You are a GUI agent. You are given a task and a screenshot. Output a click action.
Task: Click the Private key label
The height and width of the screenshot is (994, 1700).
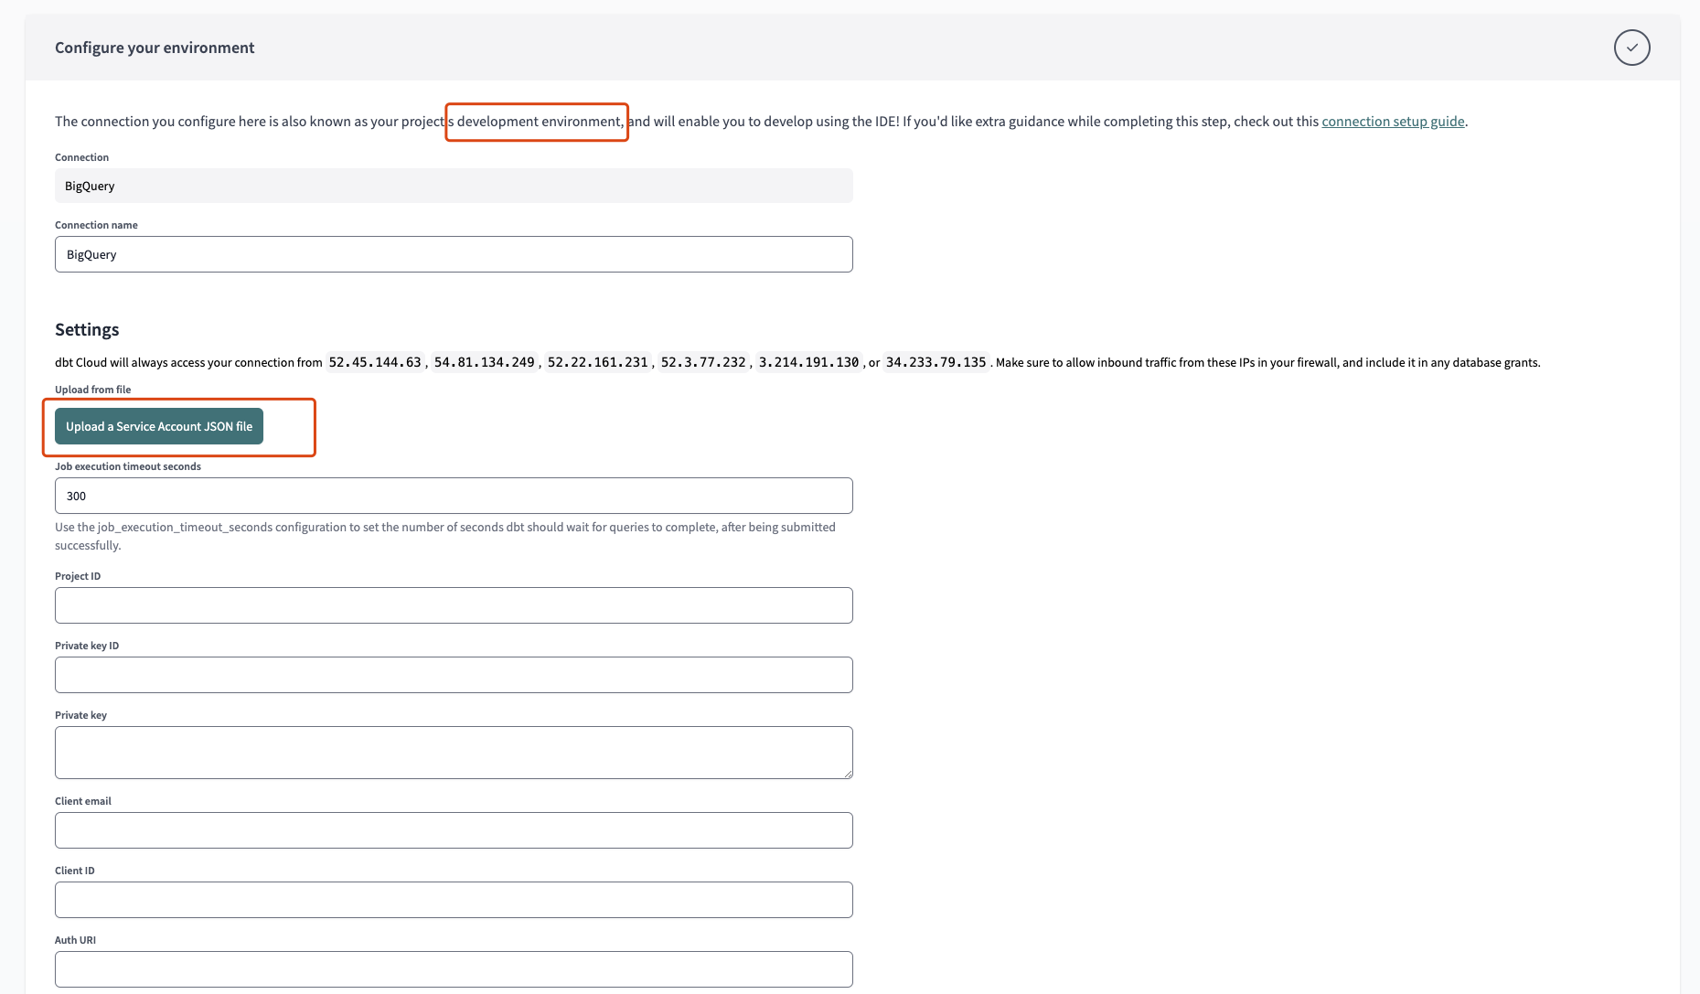pos(80,715)
